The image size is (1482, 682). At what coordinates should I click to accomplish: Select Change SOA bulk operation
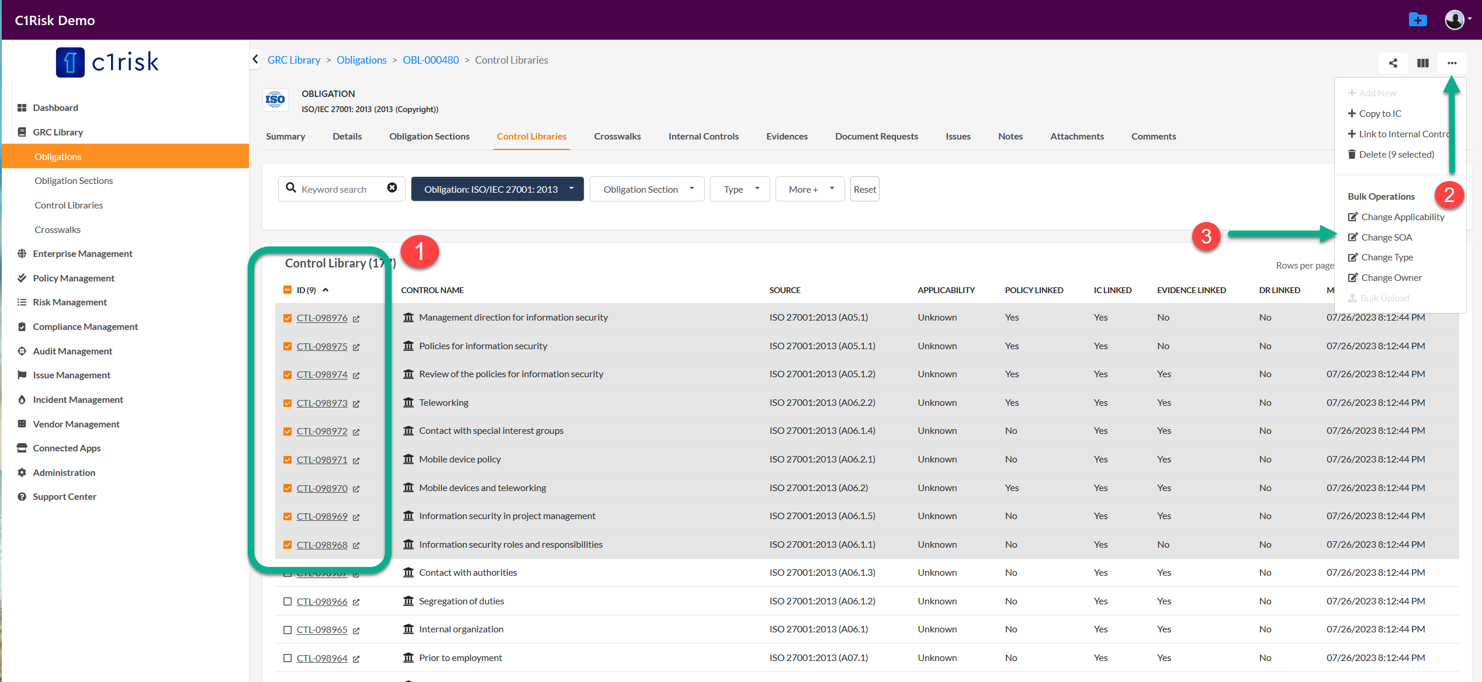[x=1386, y=237]
